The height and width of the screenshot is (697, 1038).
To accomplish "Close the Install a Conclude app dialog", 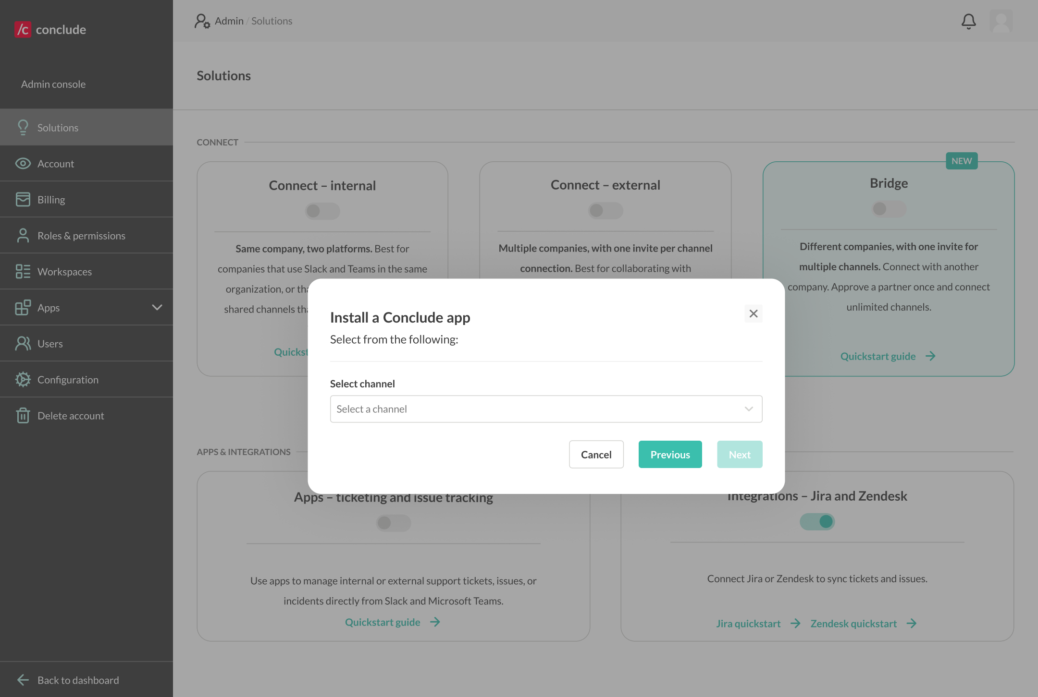I will pos(754,313).
